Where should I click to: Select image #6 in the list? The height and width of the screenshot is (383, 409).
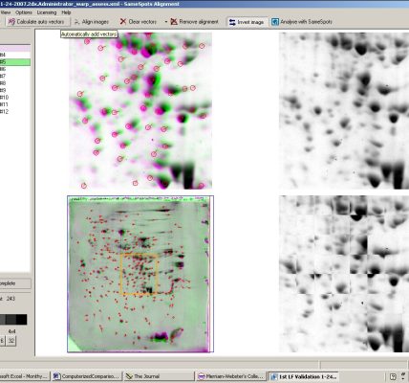point(15,69)
